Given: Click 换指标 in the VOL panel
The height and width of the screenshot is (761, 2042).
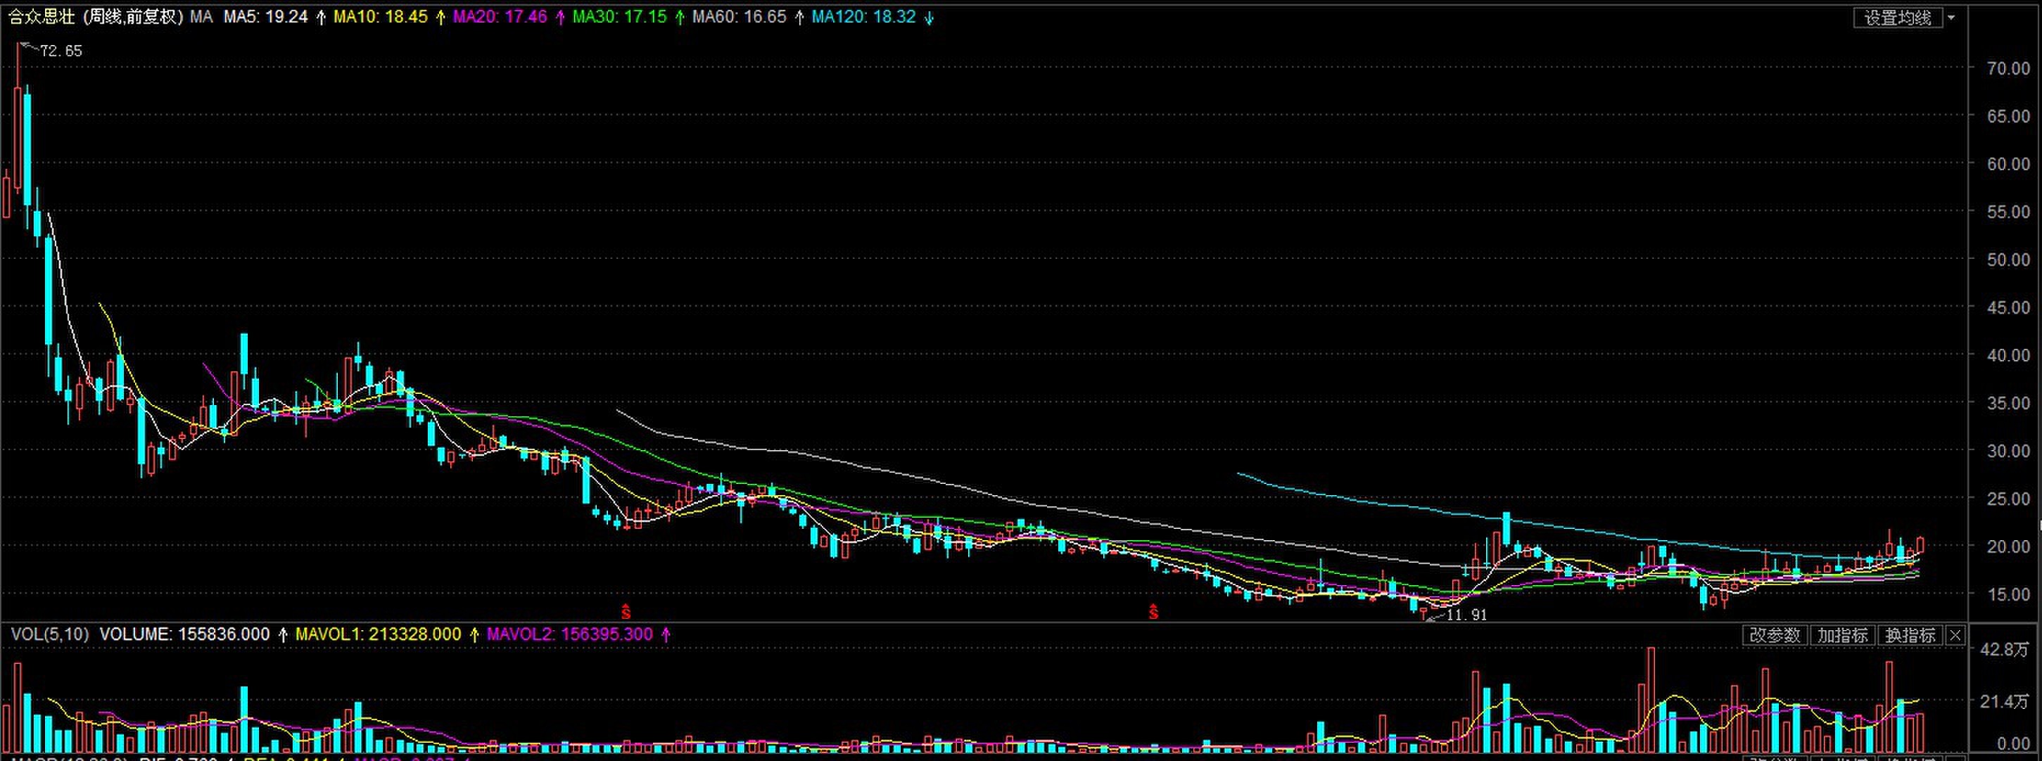Looking at the screenshot, I should pyautogui.click(x=1910, y=635).
